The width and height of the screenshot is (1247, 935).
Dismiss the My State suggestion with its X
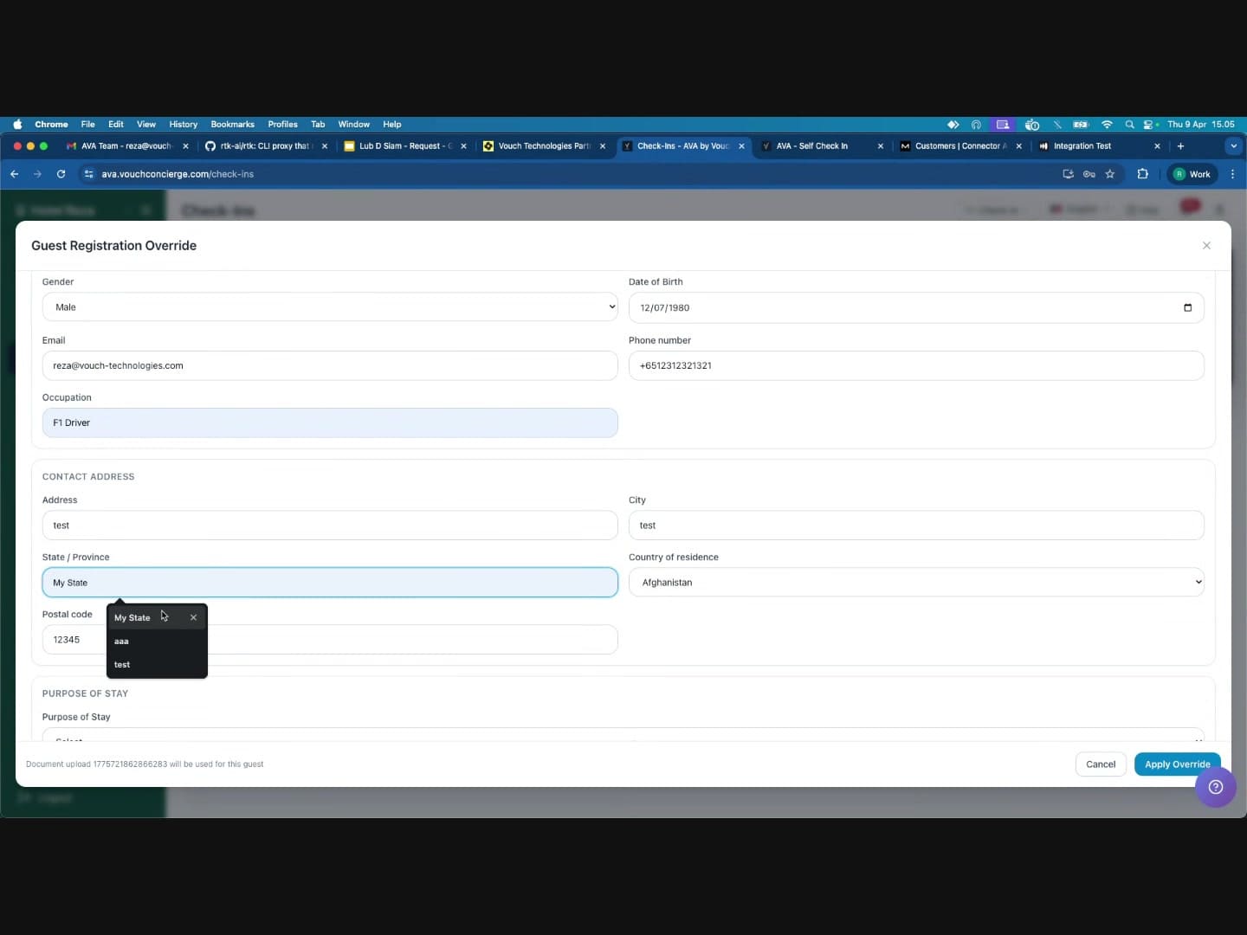[x=192, y=617]
